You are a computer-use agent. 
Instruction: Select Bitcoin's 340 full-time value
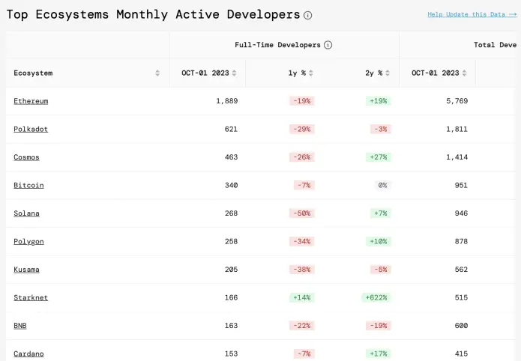[231, 185]
